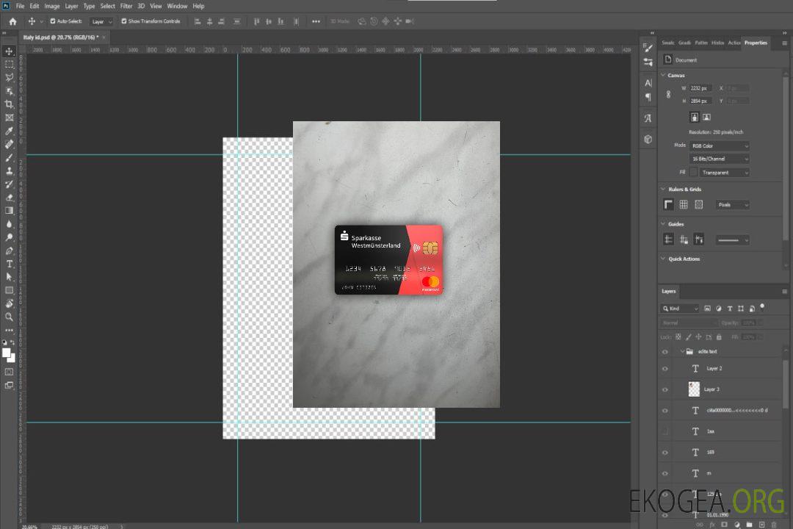The width and height of the screenshot is (793, 529).
Task: Select the Path Selection tool
Action: pyautogui.click(x=9, y=277)
